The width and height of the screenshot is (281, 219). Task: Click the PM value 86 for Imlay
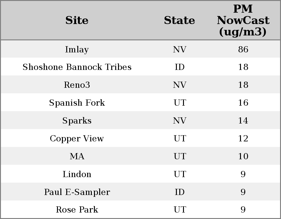(x=243, y=49)
